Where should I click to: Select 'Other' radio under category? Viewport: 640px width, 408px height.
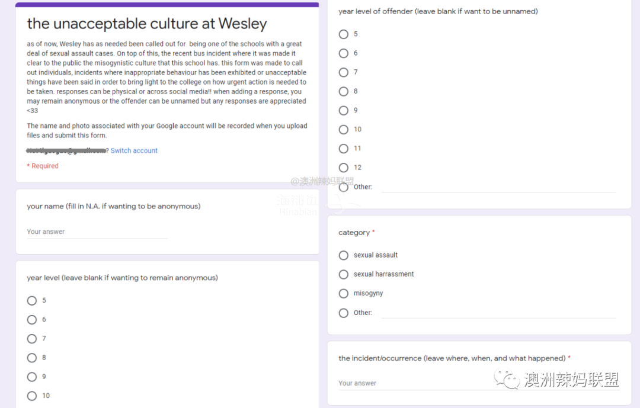coord(344,313)
